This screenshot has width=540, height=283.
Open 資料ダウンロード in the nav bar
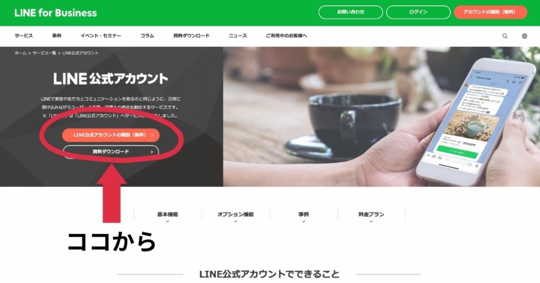click(x=191, y=36)
